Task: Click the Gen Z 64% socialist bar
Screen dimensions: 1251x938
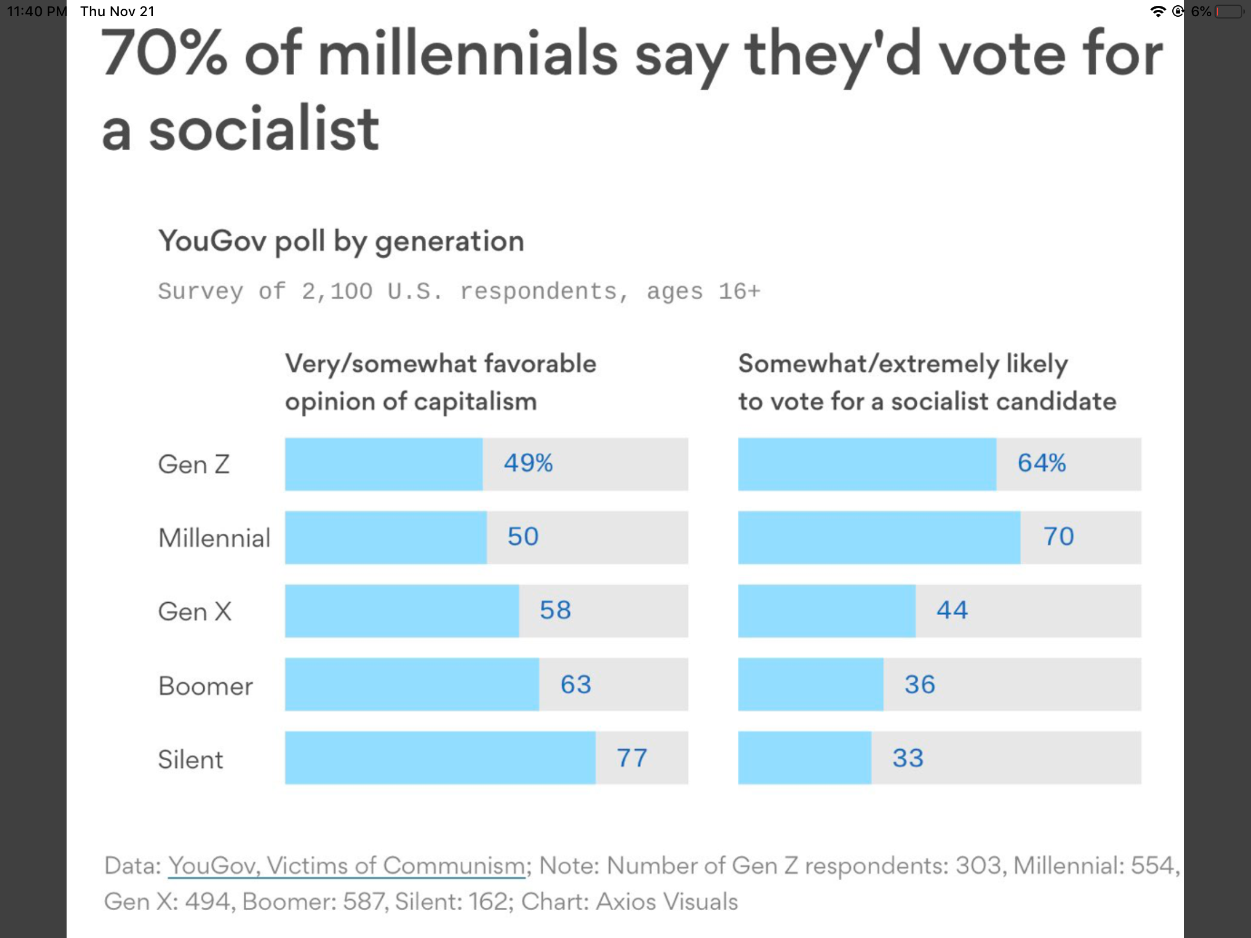Action: tap(867, 464)
